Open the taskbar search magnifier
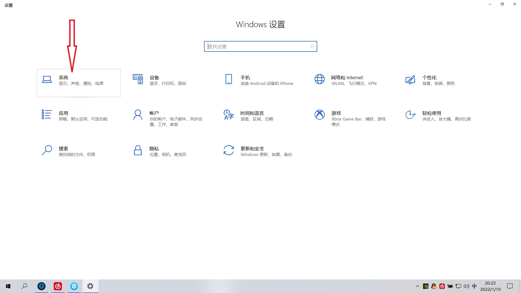Image resolution: width=521 pixels, height=293 pixels. [24, 286]
